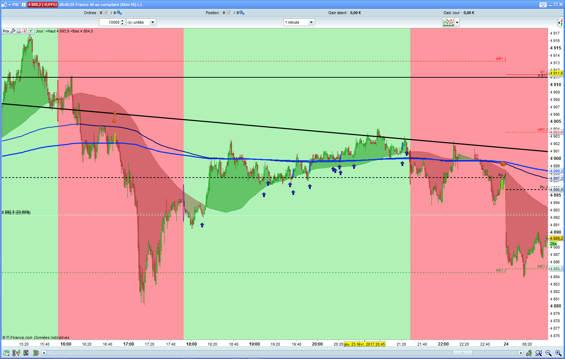The height and width of the screenshot is (359, 565).
Task: Click the chart lock icon in bottom bar
Action: 529,353
